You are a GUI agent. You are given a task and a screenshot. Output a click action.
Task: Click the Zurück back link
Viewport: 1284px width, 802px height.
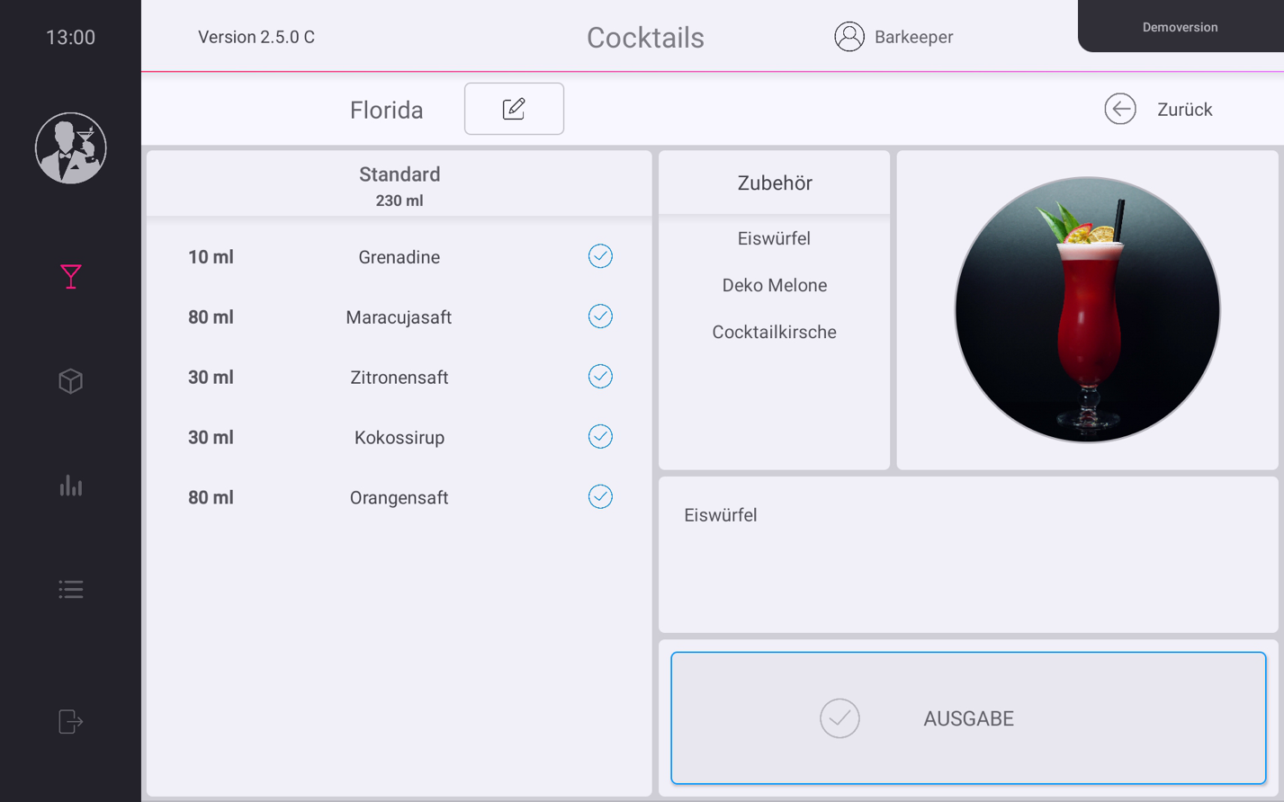[x=1184, y=110]
